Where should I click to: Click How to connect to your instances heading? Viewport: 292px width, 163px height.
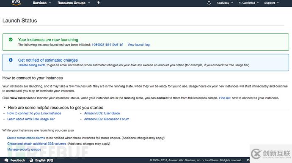click(33, 78)
